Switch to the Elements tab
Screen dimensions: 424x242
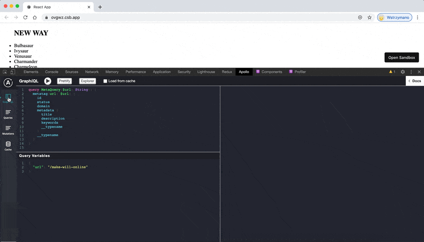point(31,72)
